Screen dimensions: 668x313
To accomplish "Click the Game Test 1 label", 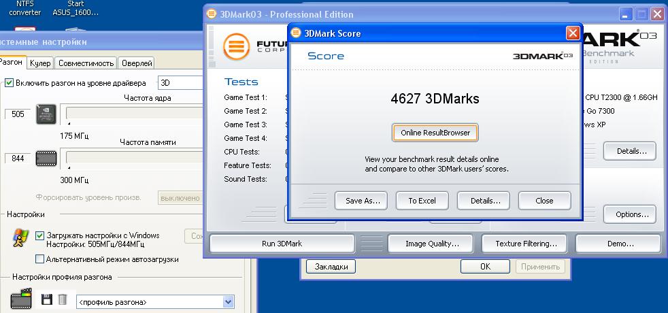I will [246, 97].
